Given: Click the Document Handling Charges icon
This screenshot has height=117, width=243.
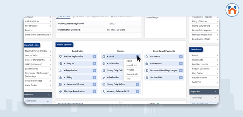Looking at the screenshot, I should point(147,71).
